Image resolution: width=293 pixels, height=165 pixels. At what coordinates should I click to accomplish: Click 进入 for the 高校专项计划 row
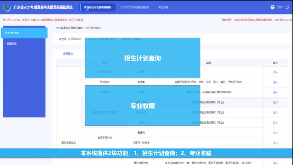point(275,163)
